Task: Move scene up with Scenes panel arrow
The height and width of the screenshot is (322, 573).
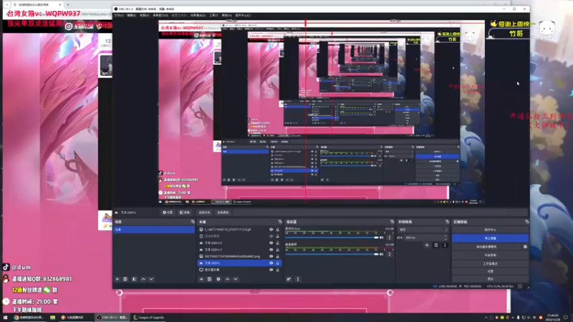Action: (x=143, y=279)
